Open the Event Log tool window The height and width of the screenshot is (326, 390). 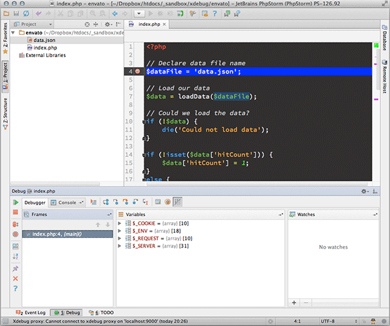point(31,312)
